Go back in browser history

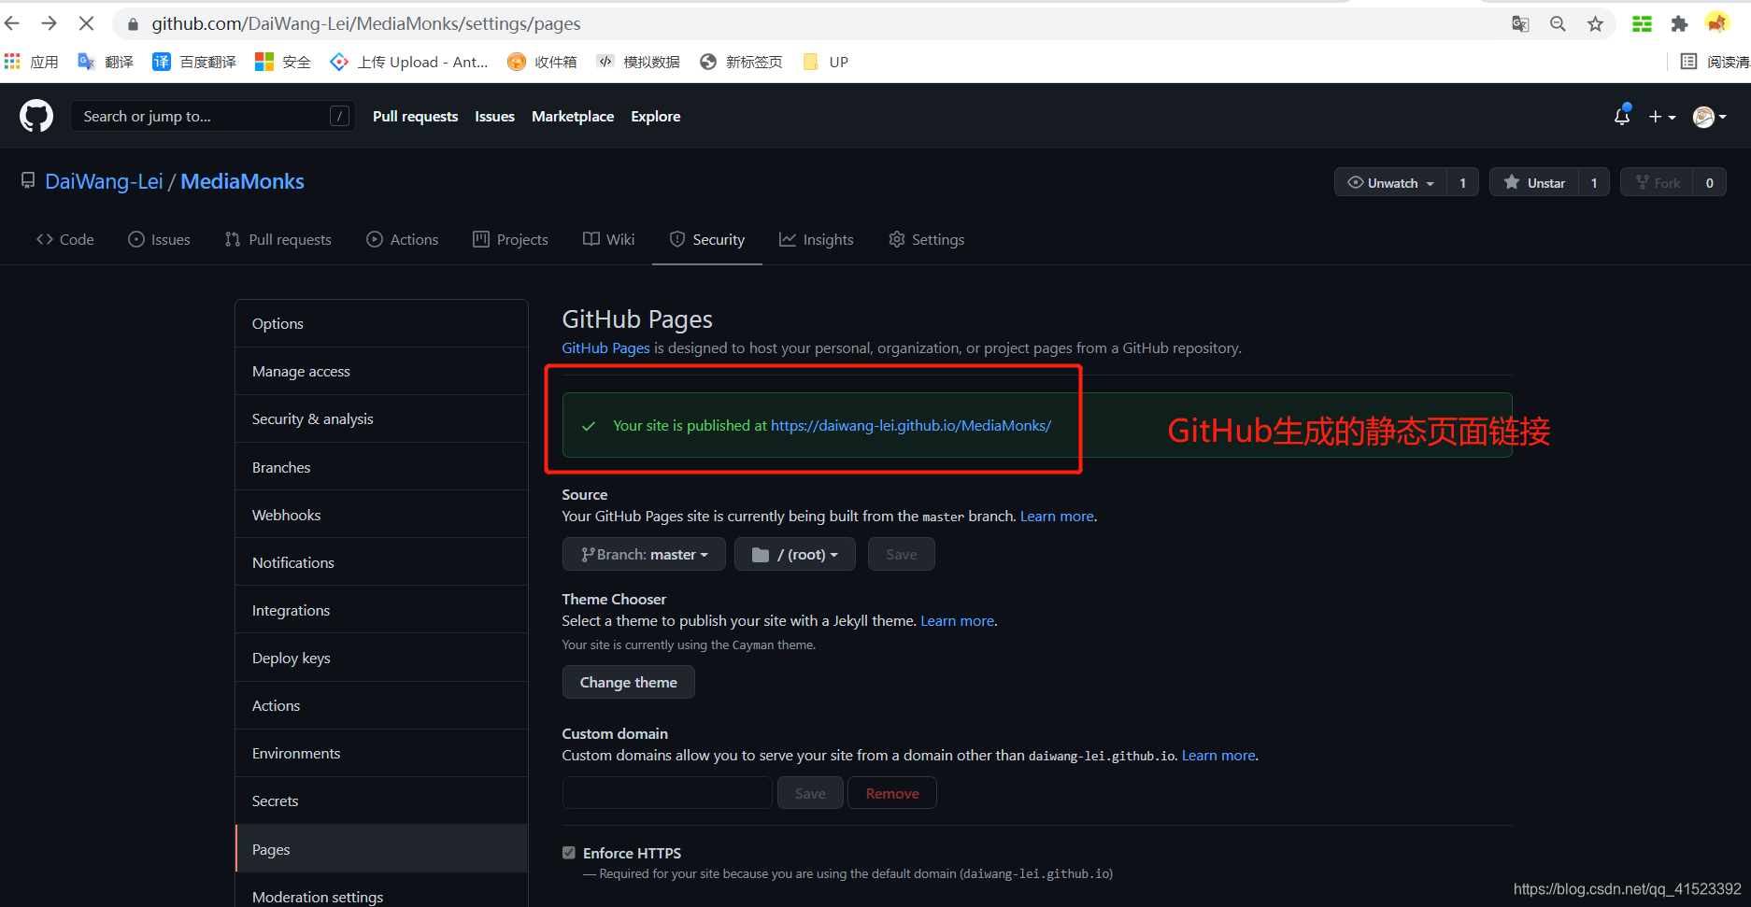point(12,23)
